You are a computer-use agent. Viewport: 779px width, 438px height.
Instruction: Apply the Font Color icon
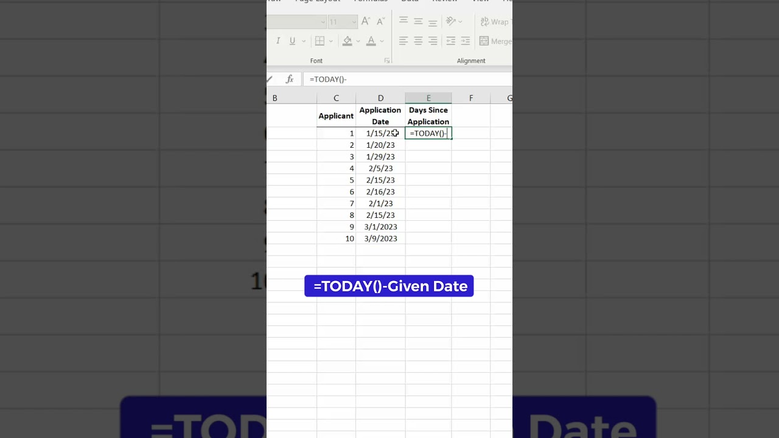pos(371,41)
